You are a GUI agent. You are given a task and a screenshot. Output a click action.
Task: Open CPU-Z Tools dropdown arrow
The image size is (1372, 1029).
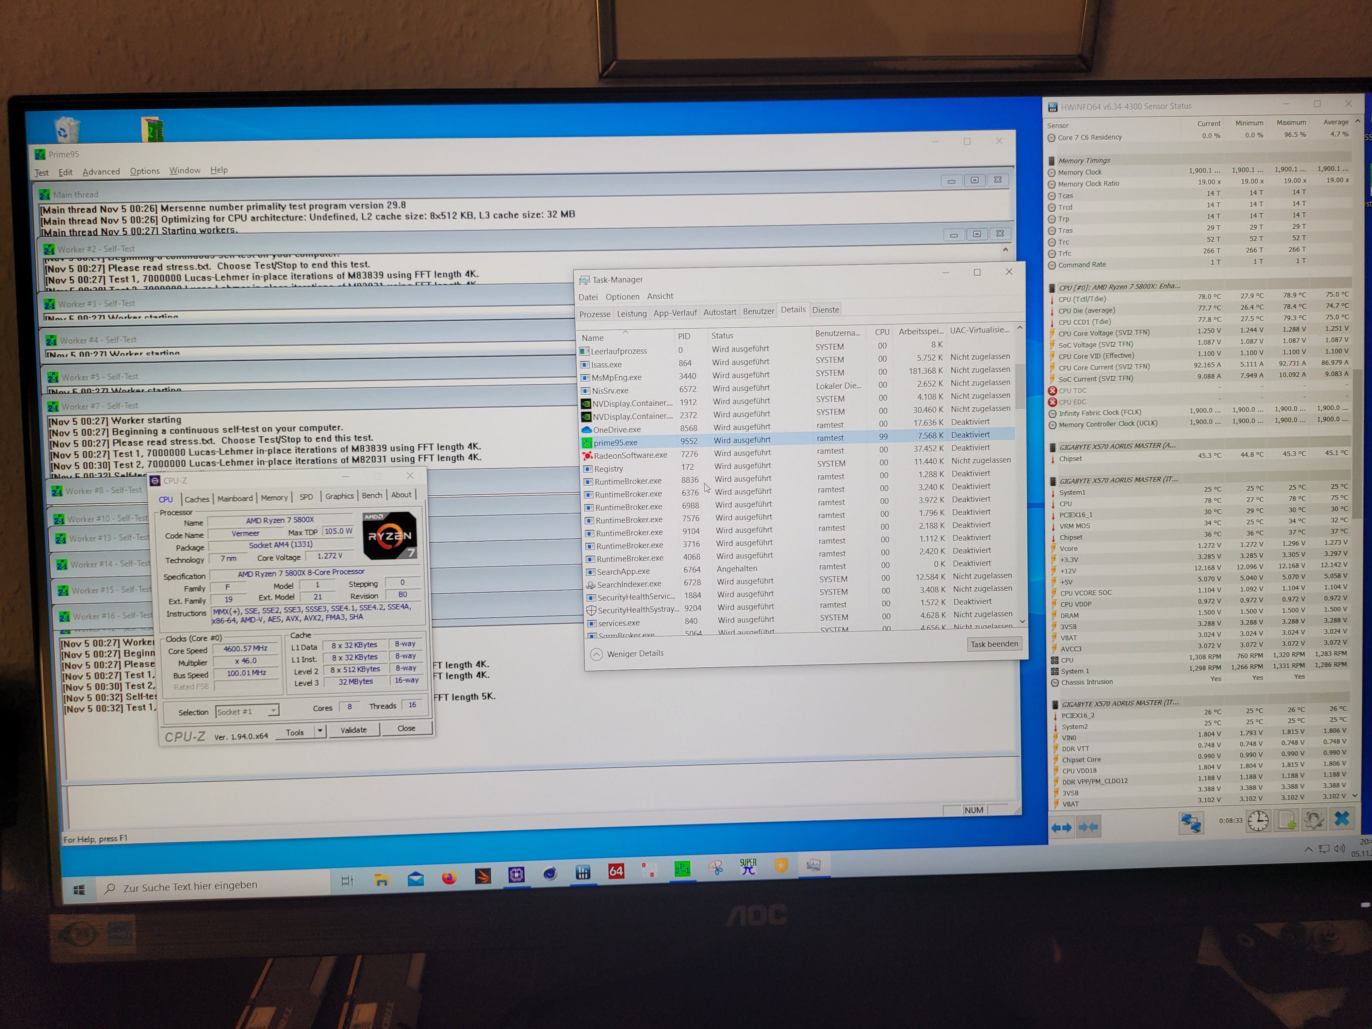click(x=320, y=731)
